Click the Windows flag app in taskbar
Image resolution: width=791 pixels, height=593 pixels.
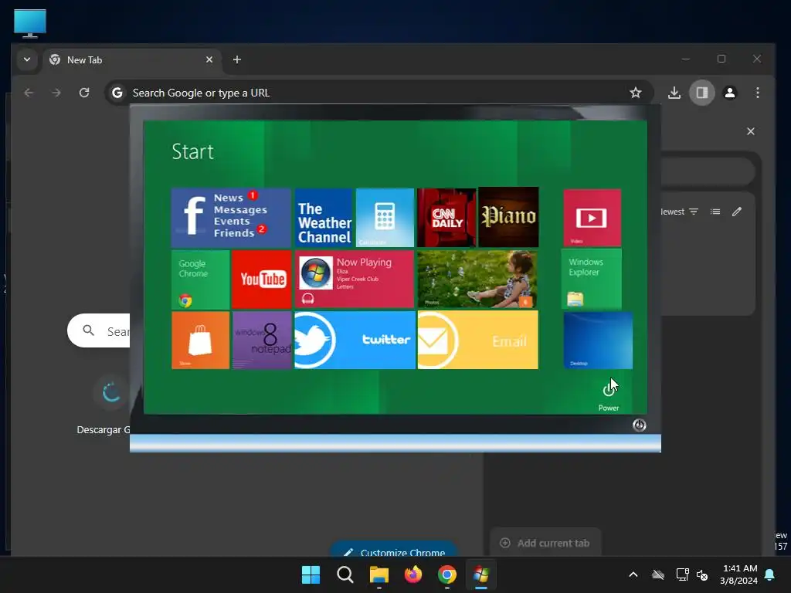[481, 574]
